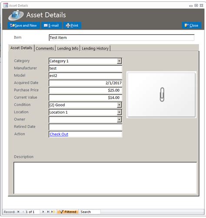Expand the Category dropdown arrow

click(x=119, y=61)
